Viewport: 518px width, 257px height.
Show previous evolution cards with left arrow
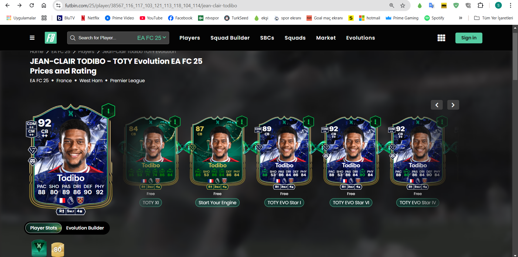(x=437, y=105)
